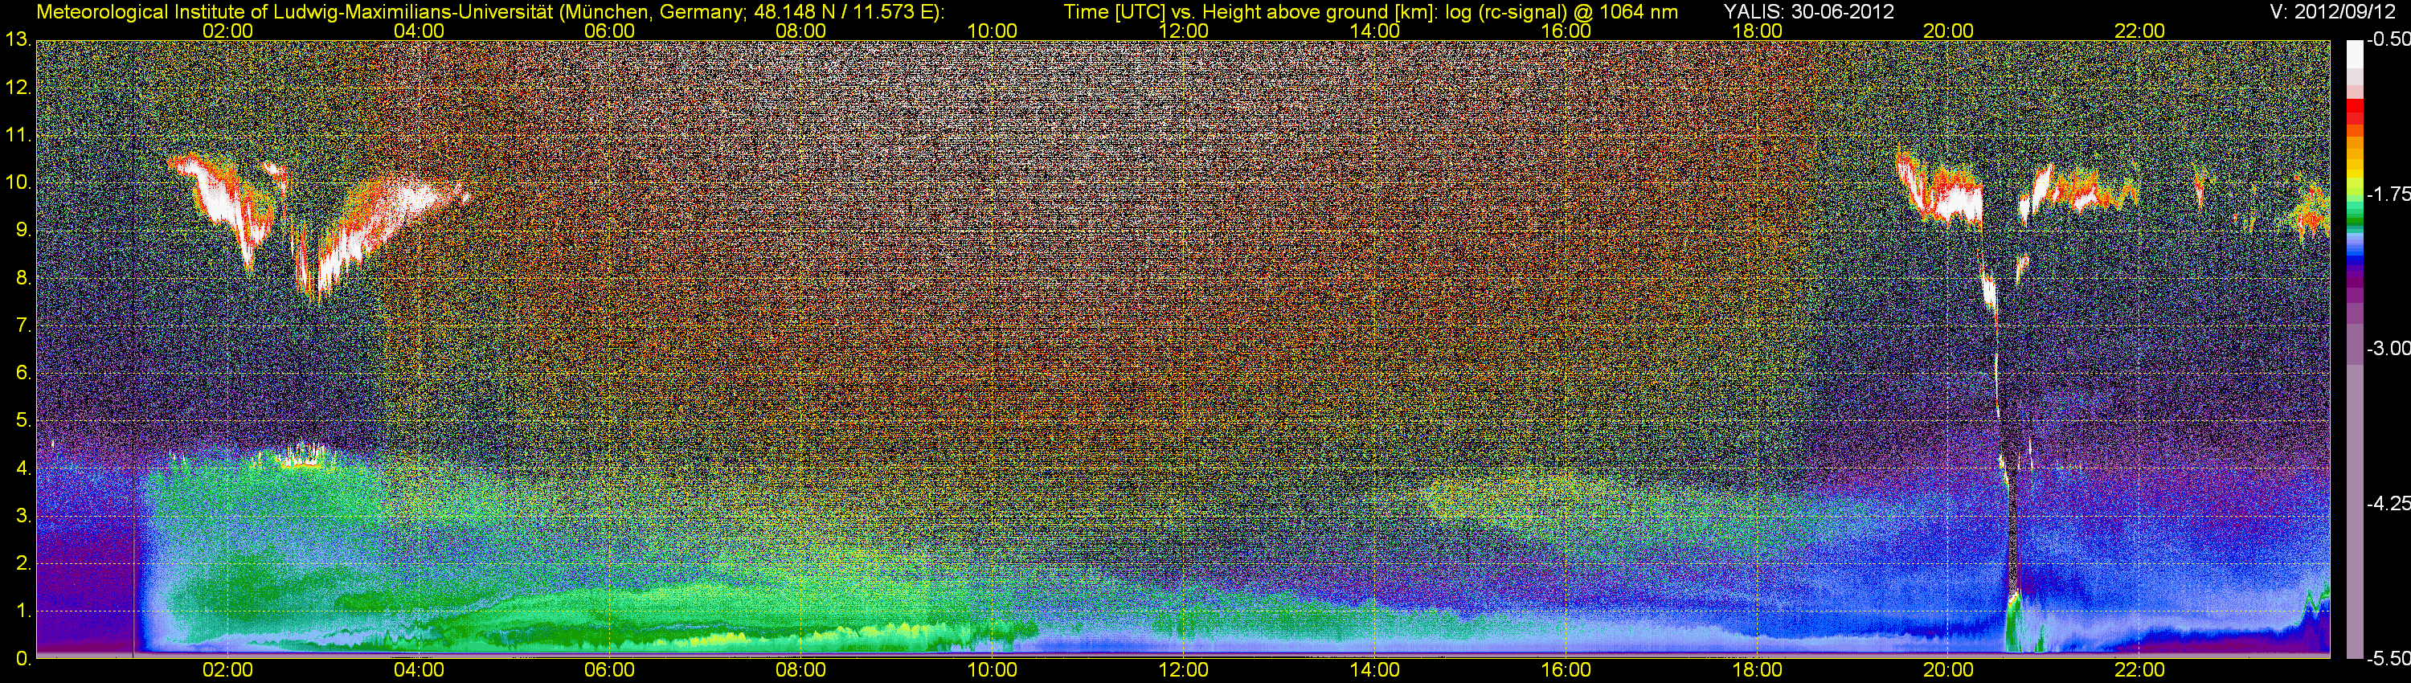
Task: Click the 18:00 label on the bottom time axis
Action: [1758, 670]
